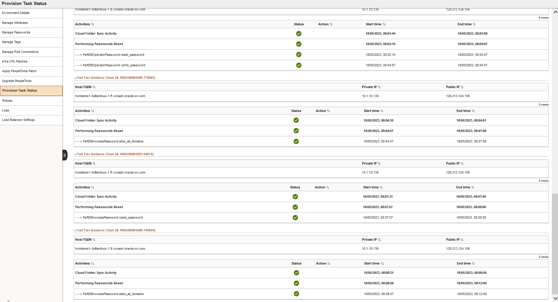Click the status icon for PsftDBAccessPassword.start_all_domains
The height and width of the screenshot is (302, 558).
tap(296, 294)
